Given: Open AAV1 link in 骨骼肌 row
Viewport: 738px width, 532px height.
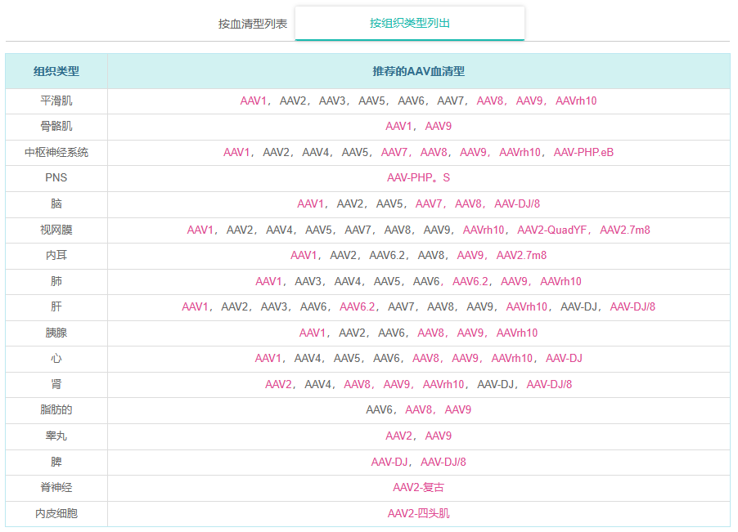Looking at the screenshot, I should pyautogui.click(x=399, y=126).
